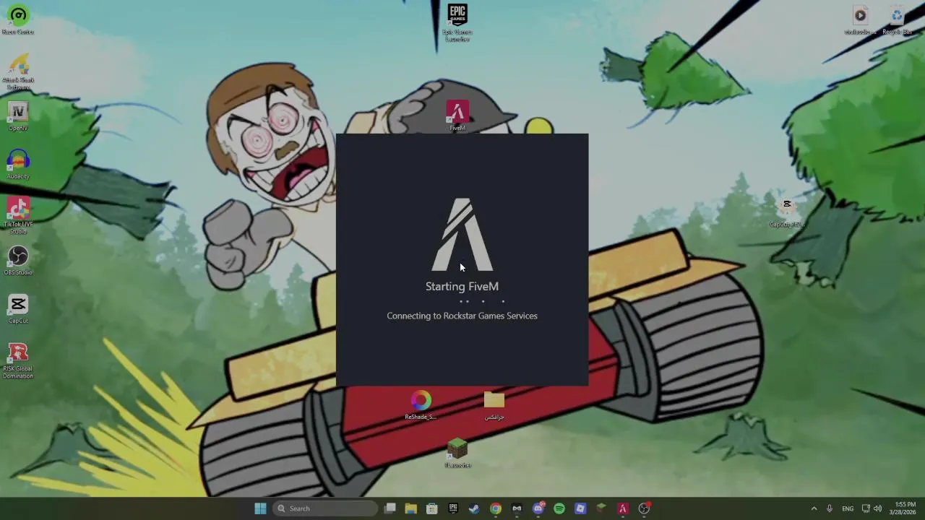Launch RISK Global Domination shortcut
925x520 pixels.
click(x=18, y=360)
